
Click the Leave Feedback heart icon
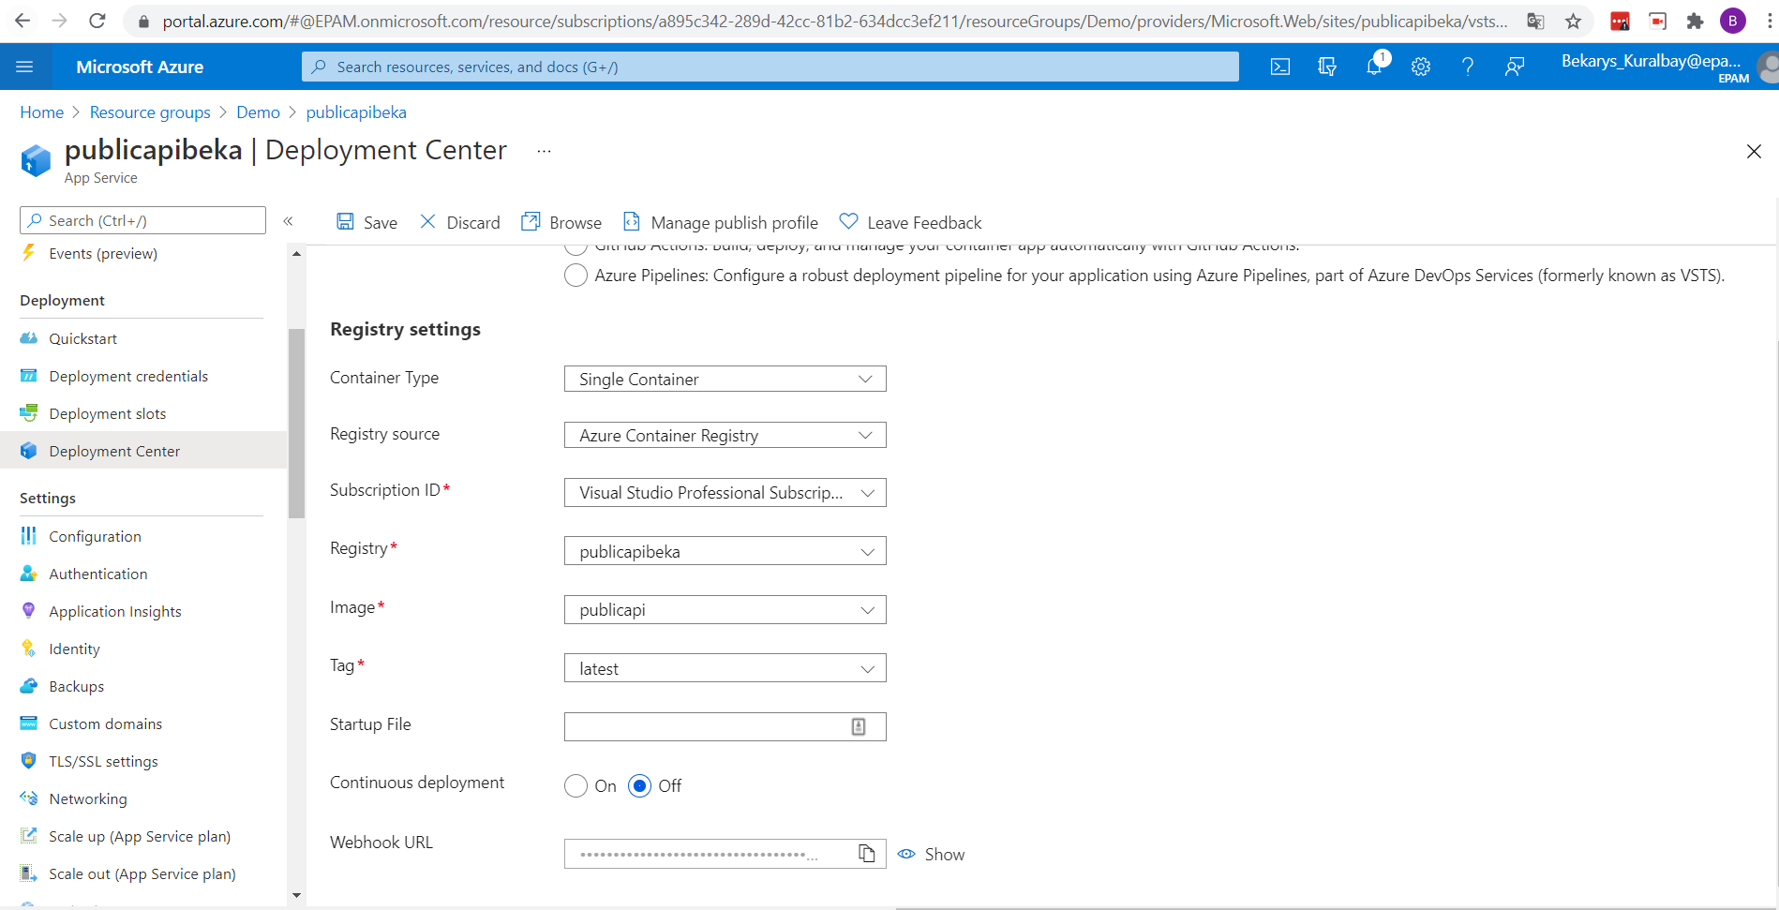tap(848, 221)
